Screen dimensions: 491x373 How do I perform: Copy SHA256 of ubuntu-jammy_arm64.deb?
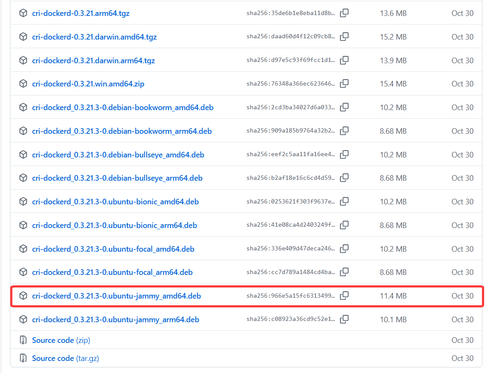344,320
